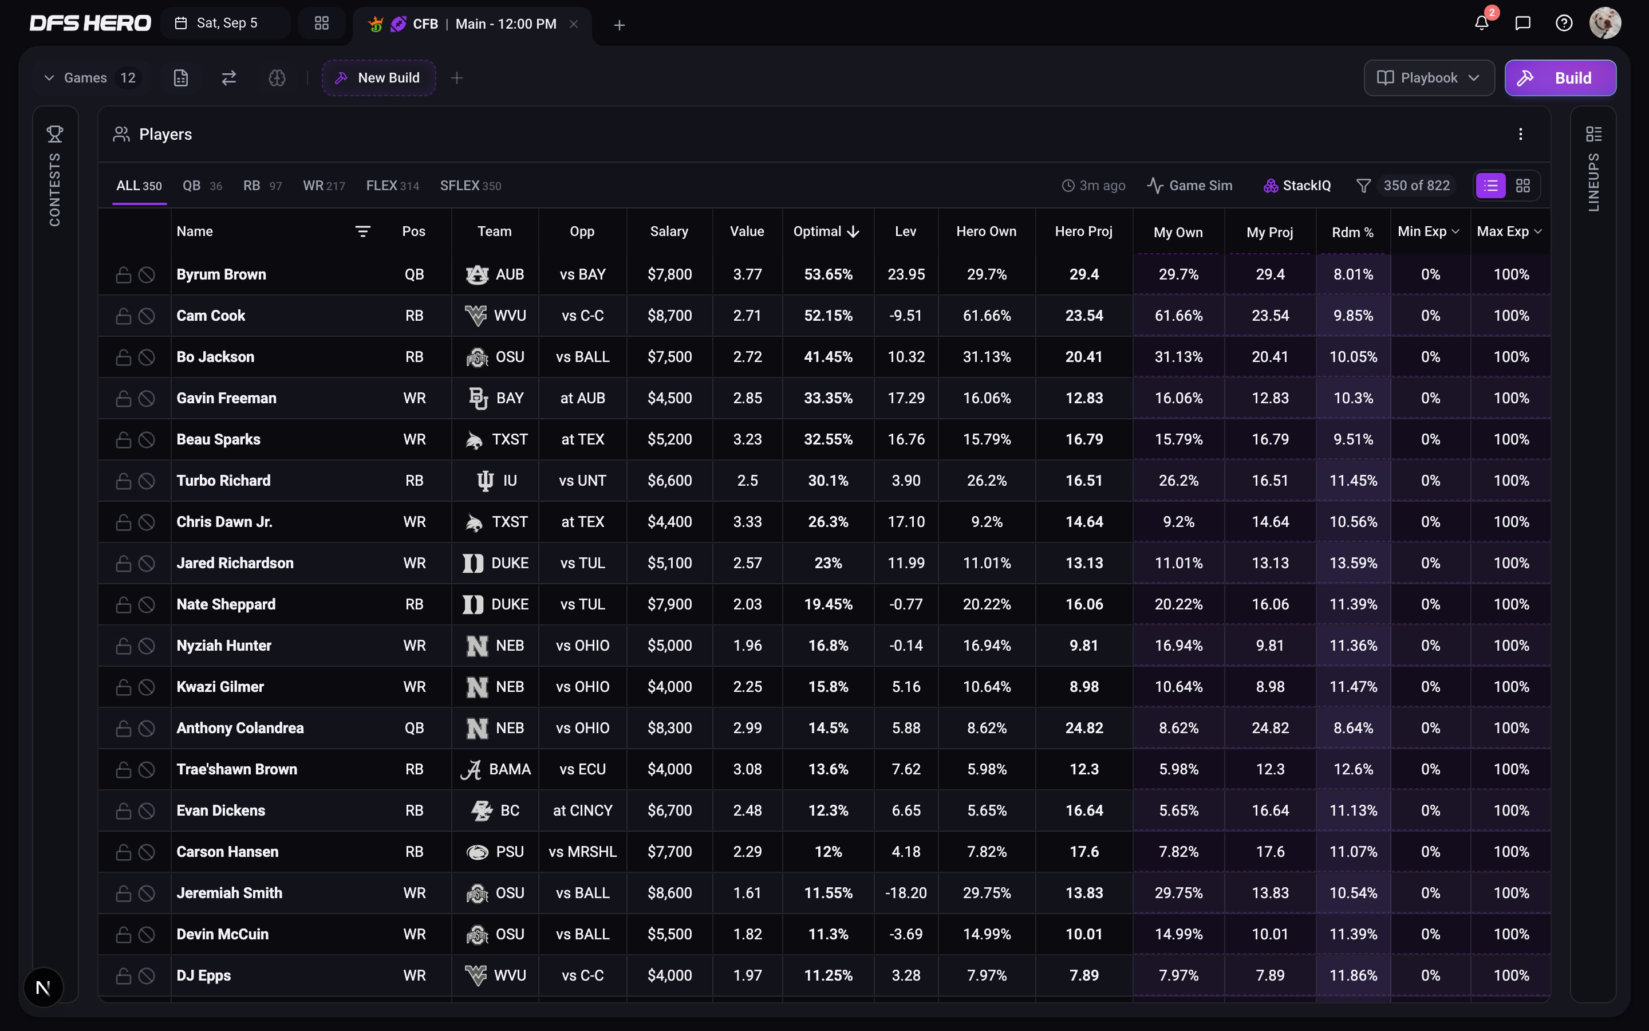Exclude Gavin Freeman with the ban icon

click(x=147, y=398)
